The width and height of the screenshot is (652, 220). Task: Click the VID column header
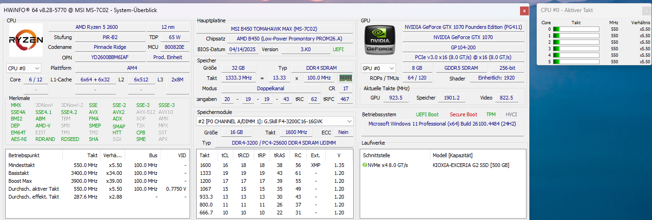pos(174,155)
